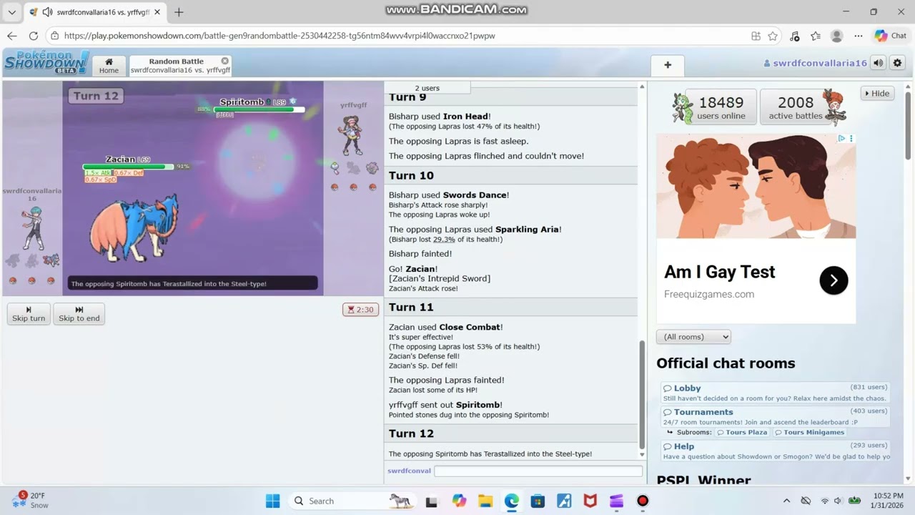Open the favorites list icon
The width and height of the screenshot is (915, 515).
[816, 36]
